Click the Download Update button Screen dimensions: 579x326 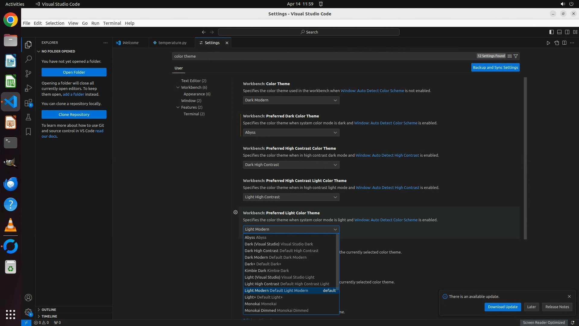coord(502,307)
